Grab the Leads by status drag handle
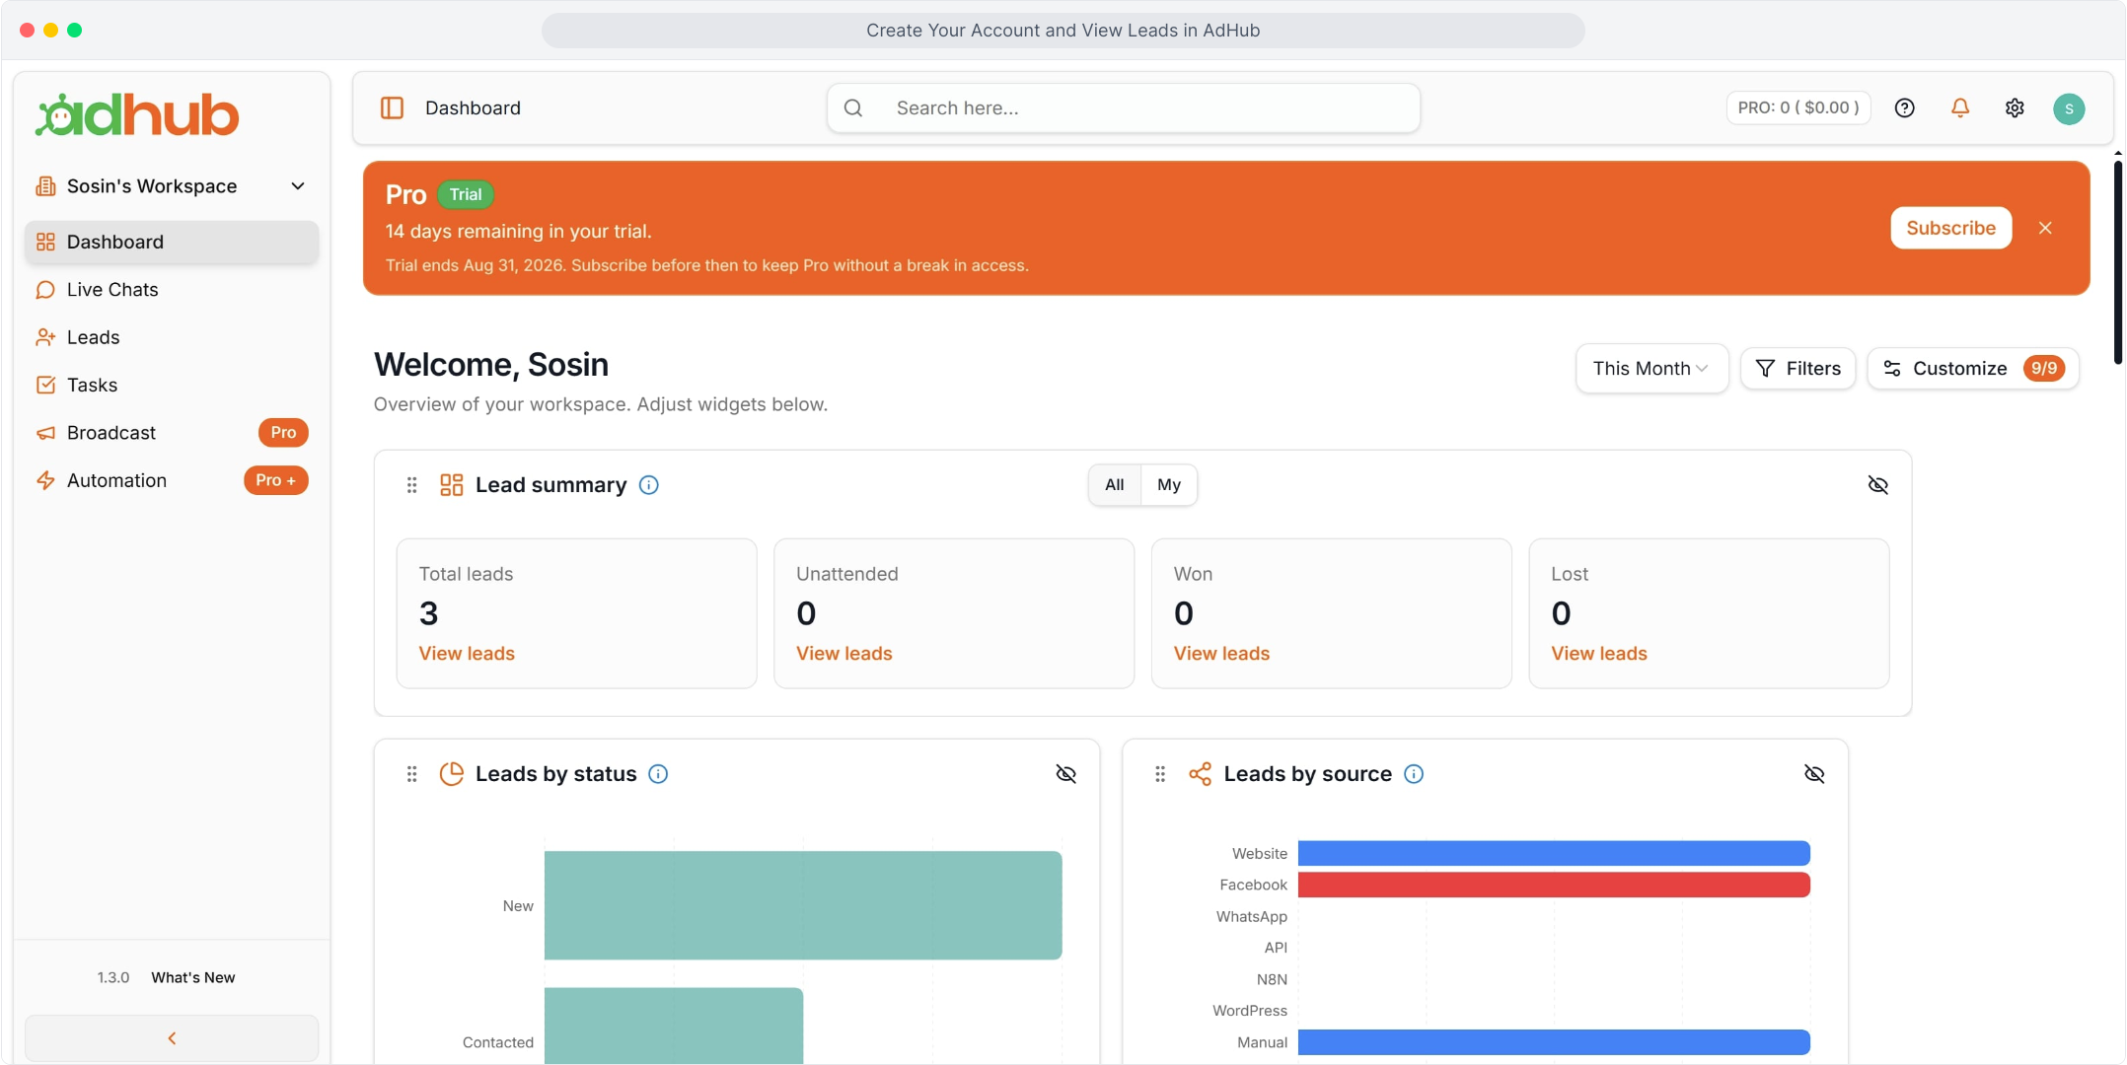The image size is (2127, 1065). coord(412,774)
